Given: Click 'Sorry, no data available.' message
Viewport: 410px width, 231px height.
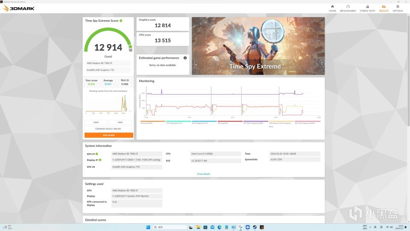Looking at the screenshot, I should coord(163,65).
